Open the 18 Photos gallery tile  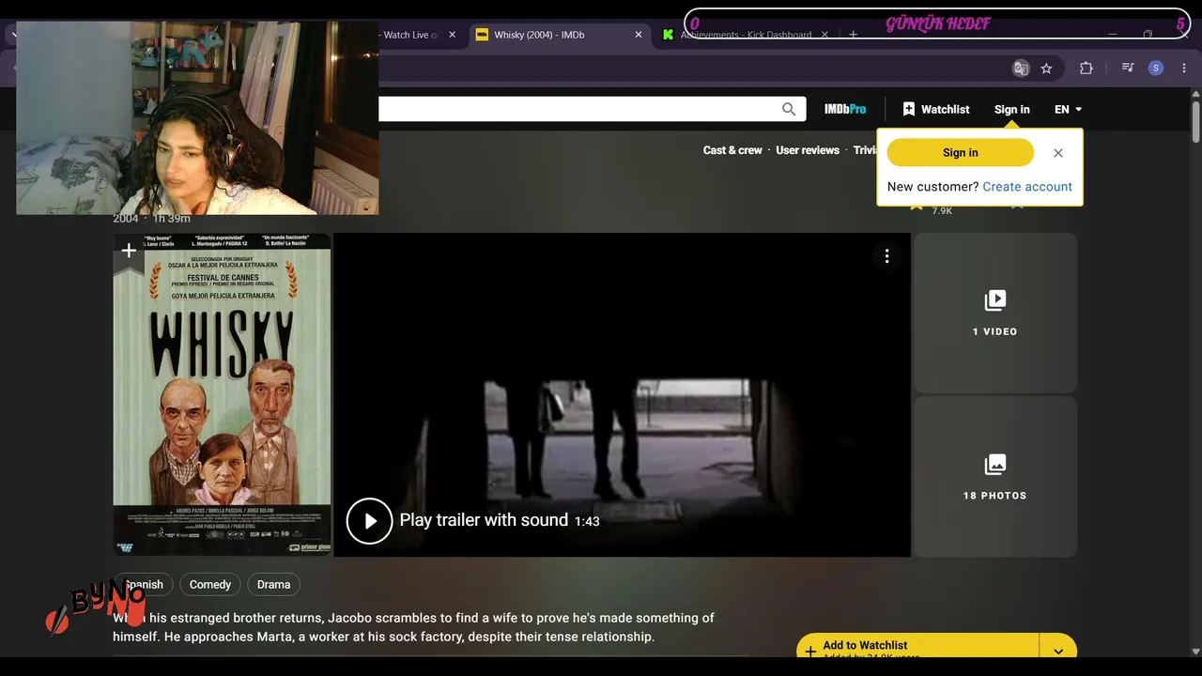(x=995, y=477)
